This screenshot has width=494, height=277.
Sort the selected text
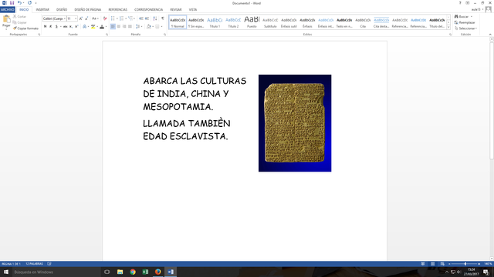pyautogui.click(x=155, y=18)
